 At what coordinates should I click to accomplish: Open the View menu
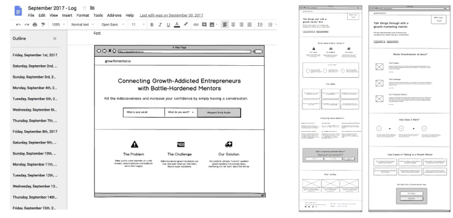(54, 15)
